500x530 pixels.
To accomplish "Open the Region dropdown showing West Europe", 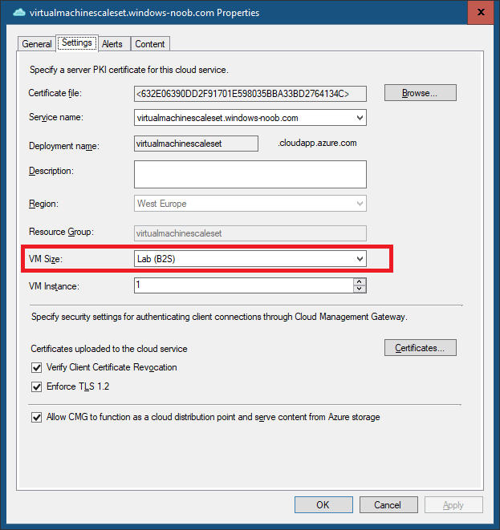I will coord(250,204).
